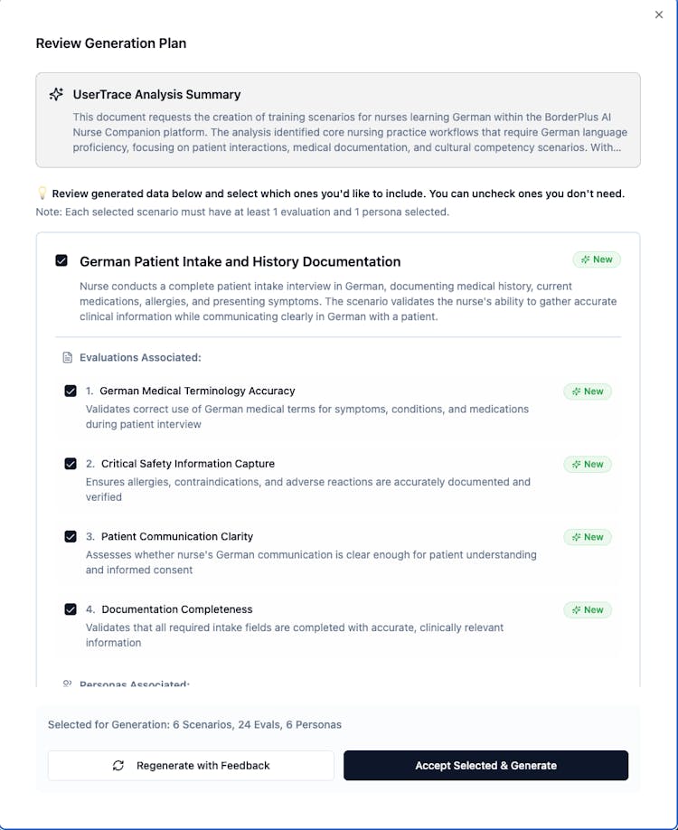Screen dimensions: 678x830
Task: Click New badge for Documentation Completeness
Action: [x=588, y=609]
